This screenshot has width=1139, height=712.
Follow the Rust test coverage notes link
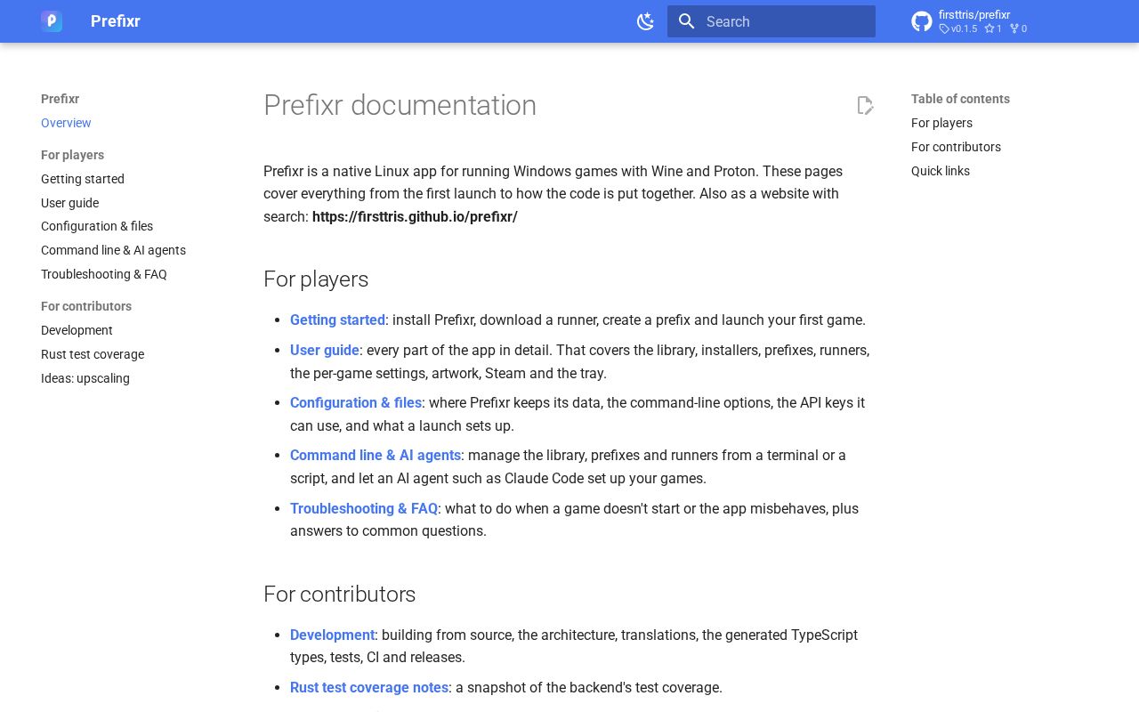point(369,687)
